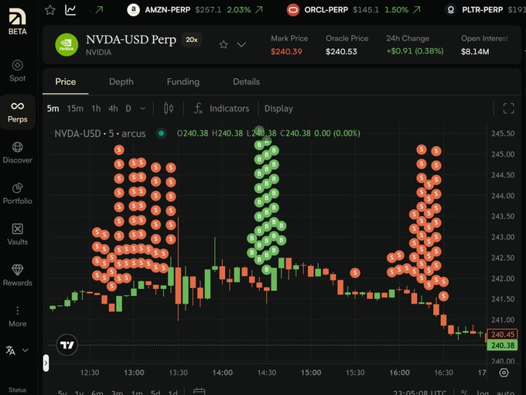Open the go-to-date calendar icon
This screenshot has height=395, width=526.
[x=200, y=392]
